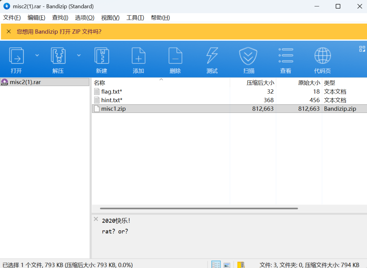This screenshot has height=268, width=367.
Task: Expand the dropdown arrow next to 解压
Action: pyautogui.click(x=79, y=55)
